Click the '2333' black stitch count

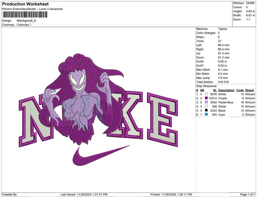coord(214,110)
